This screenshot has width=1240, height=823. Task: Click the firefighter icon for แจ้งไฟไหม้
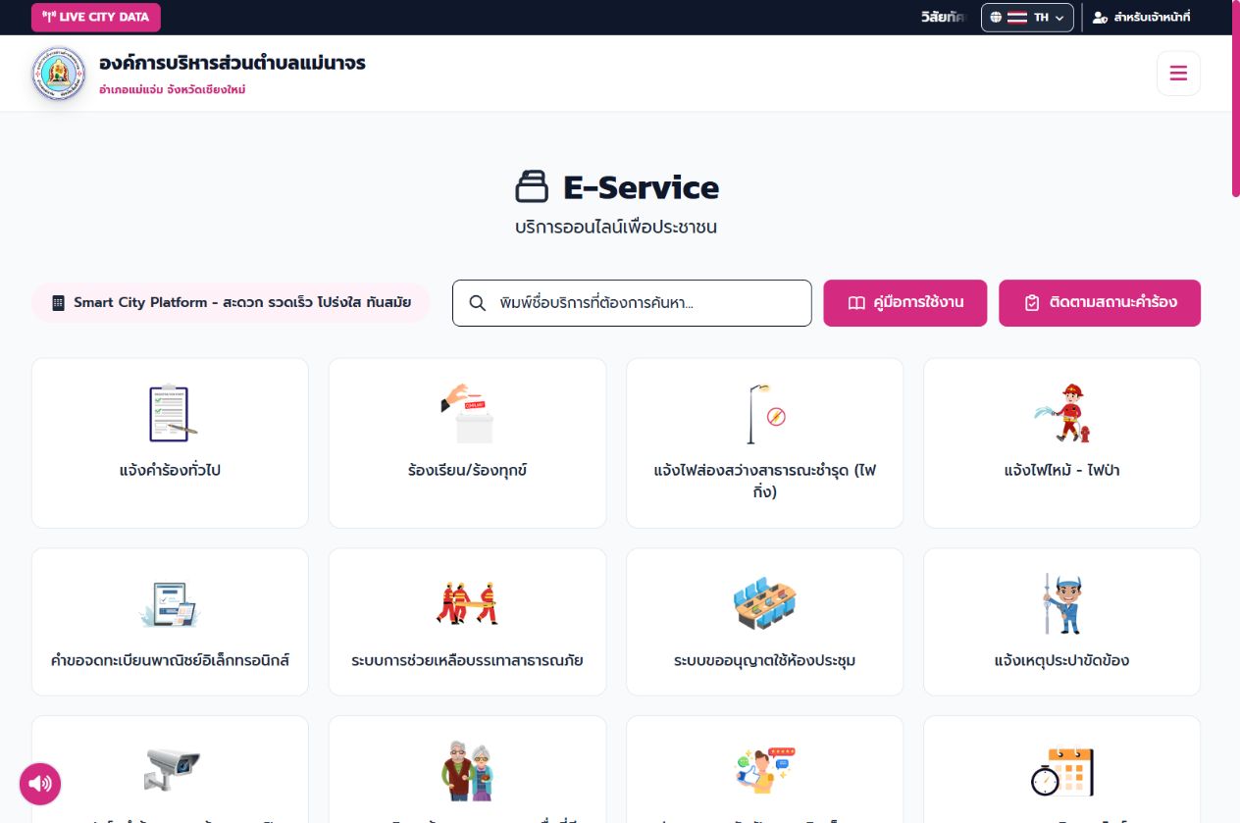[1062, 413]
